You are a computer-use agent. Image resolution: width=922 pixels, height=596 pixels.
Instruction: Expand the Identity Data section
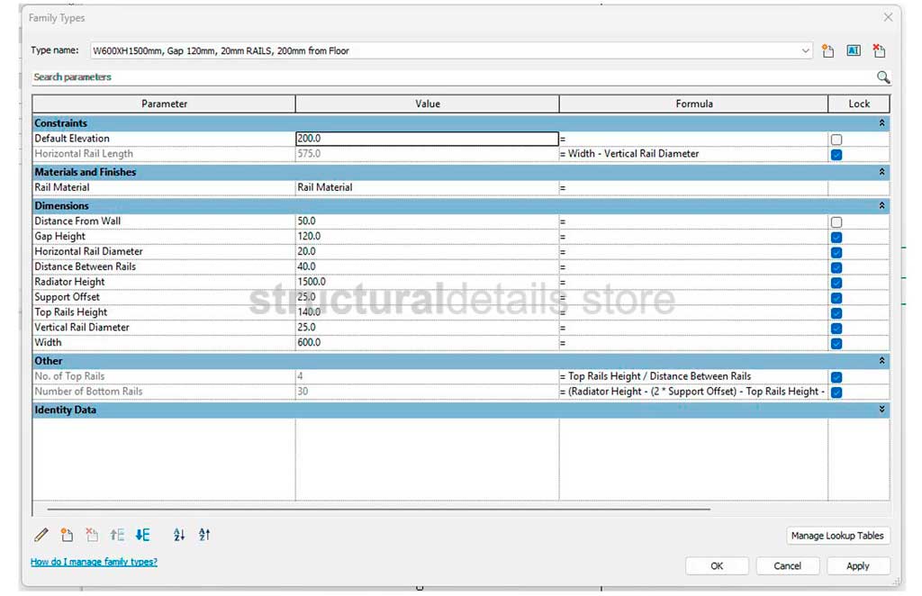pos(881,410)
